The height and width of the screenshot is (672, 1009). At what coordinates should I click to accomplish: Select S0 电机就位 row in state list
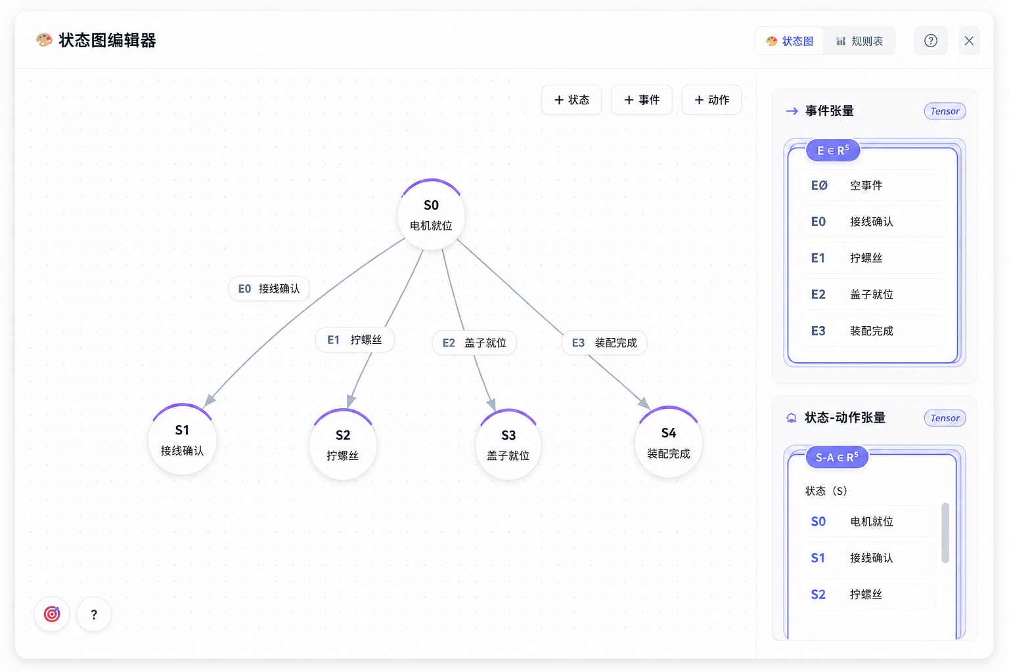(x=868, y=521)
